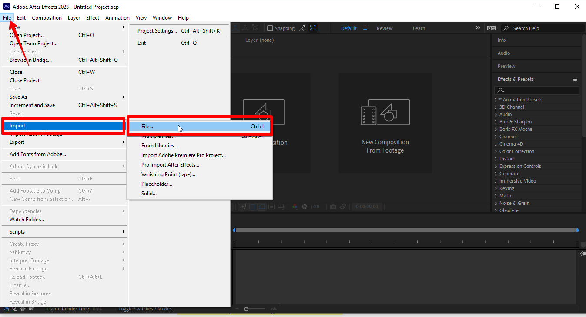
Task: Click Toggle Switches / Modes
Action: (x=145, y=309)
